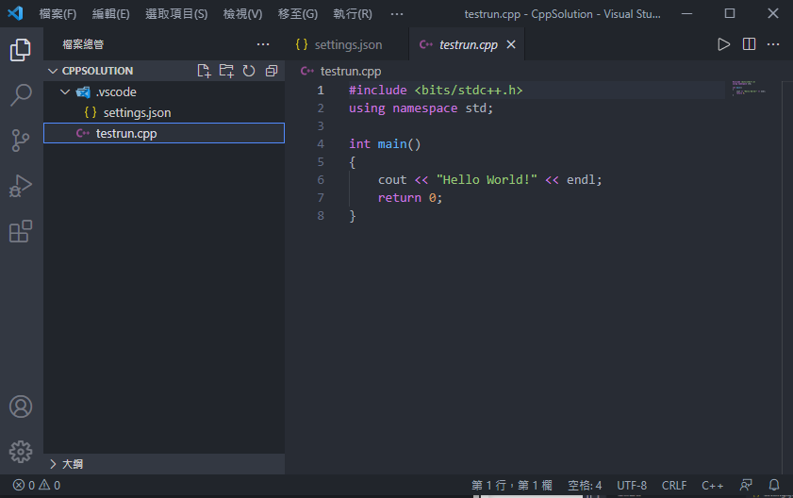Collapse the .vscode folder
Viewport: 793px width, 498px height.
click(x=64, y=92)
